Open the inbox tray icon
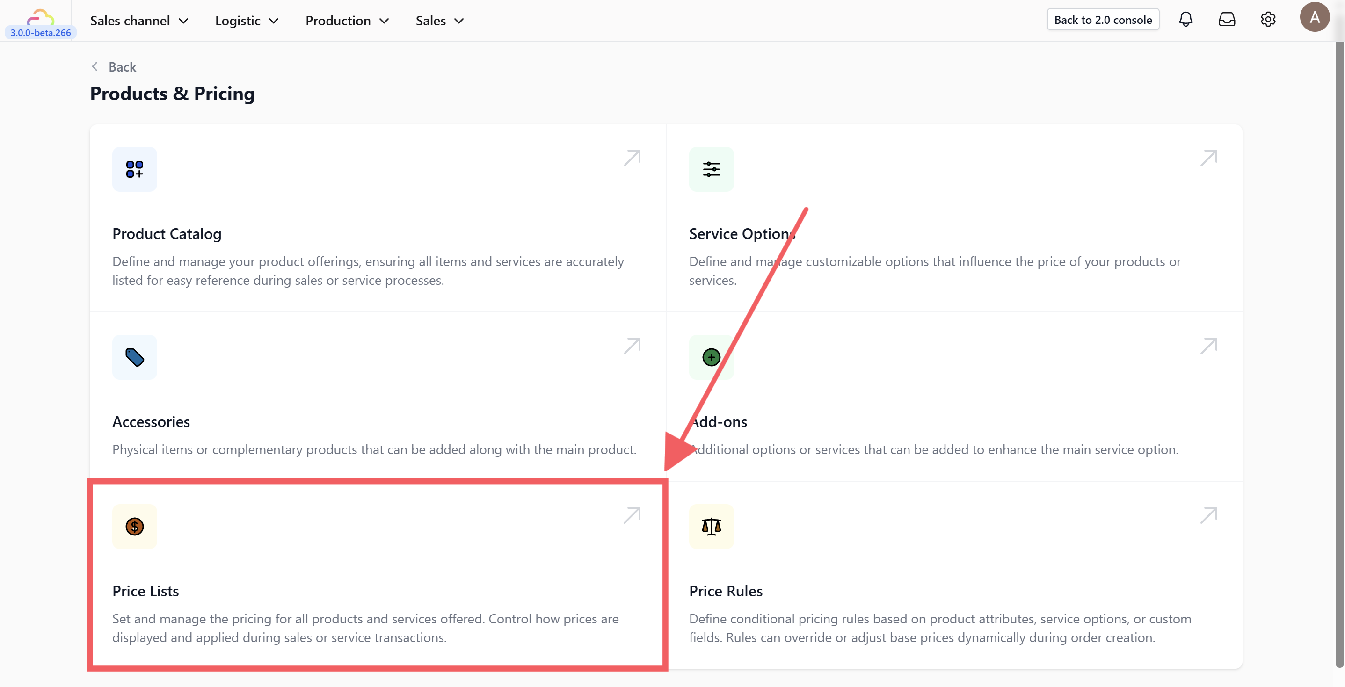The width and height of the screenshot is (1345, 687). pos(1227,20)
